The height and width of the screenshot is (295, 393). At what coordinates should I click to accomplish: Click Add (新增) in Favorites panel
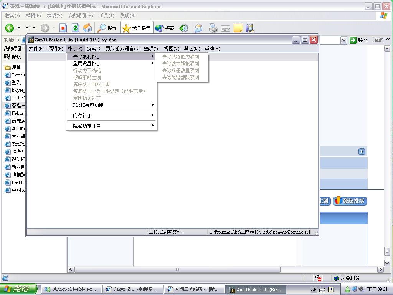pos(13,57)
